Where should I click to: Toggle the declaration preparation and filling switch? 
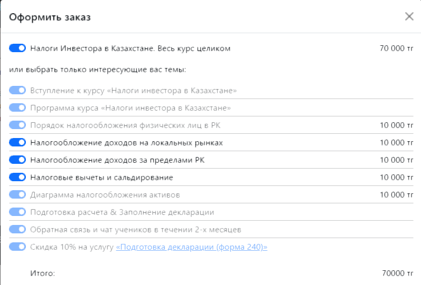coord(17,212)
